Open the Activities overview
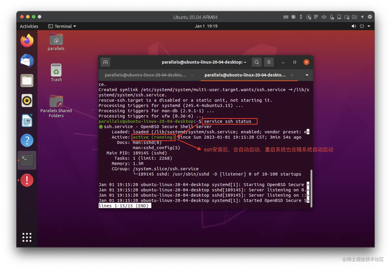 pos(29,26)
